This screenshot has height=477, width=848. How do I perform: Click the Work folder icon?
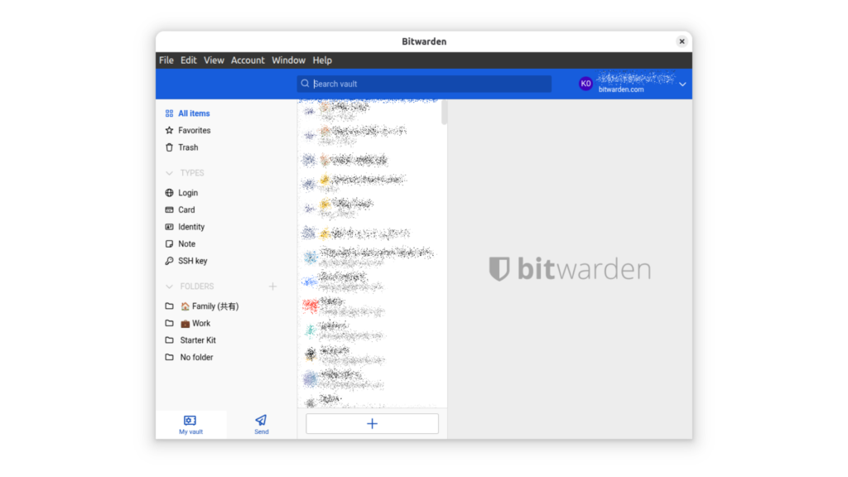click(169, 323)
